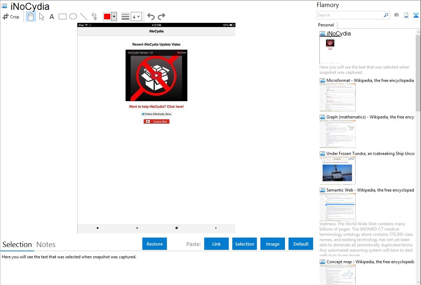Select the Crop tool
Screen dimensions: 421x285
tap(11, 17)
